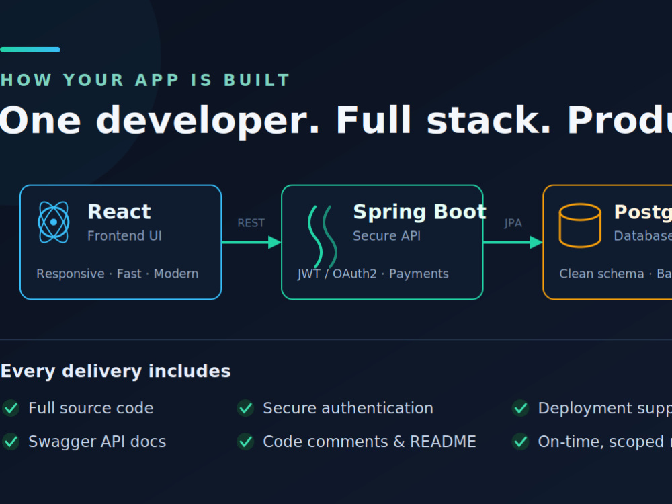Click the JWT / OAuth2 · Payments line
The image size is (672, 504).
point(373,274)
